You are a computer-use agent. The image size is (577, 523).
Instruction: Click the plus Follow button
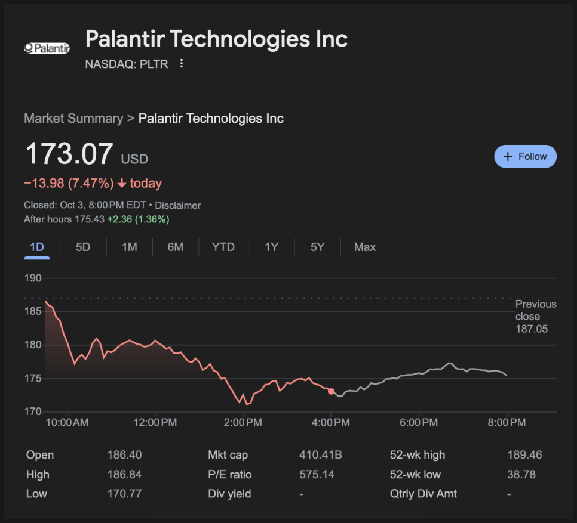click(525, 156)
